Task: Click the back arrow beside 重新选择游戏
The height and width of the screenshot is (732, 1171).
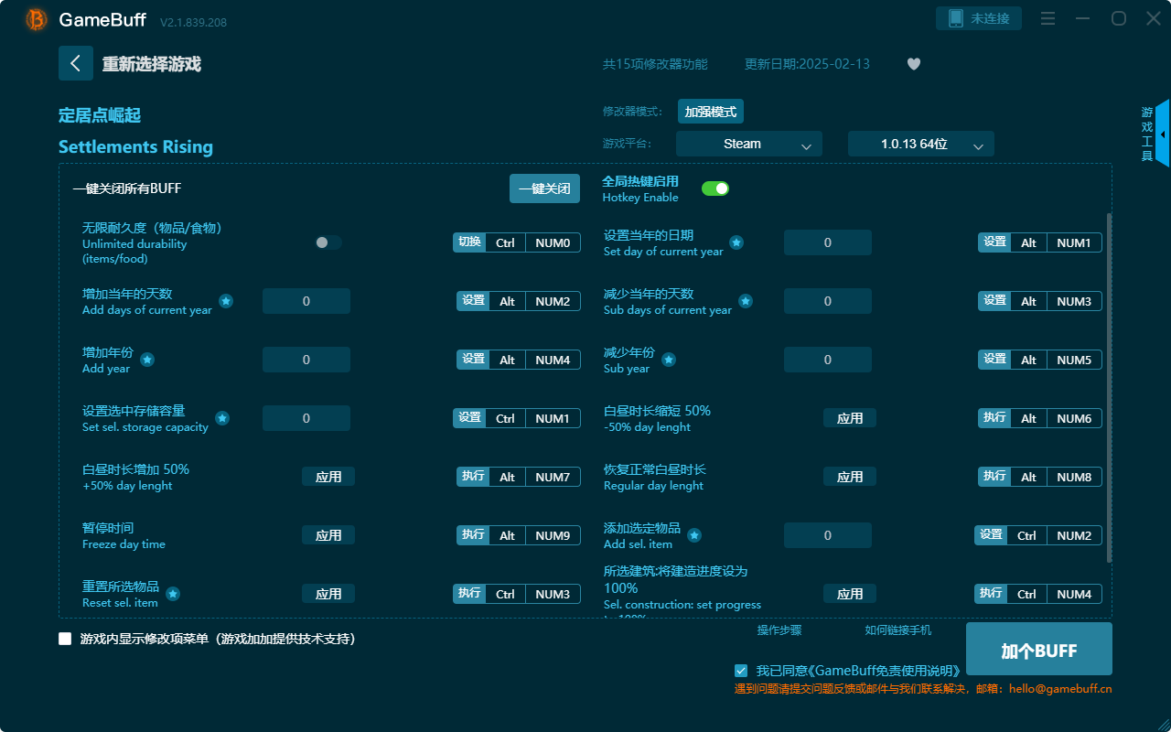Action: 76,62
